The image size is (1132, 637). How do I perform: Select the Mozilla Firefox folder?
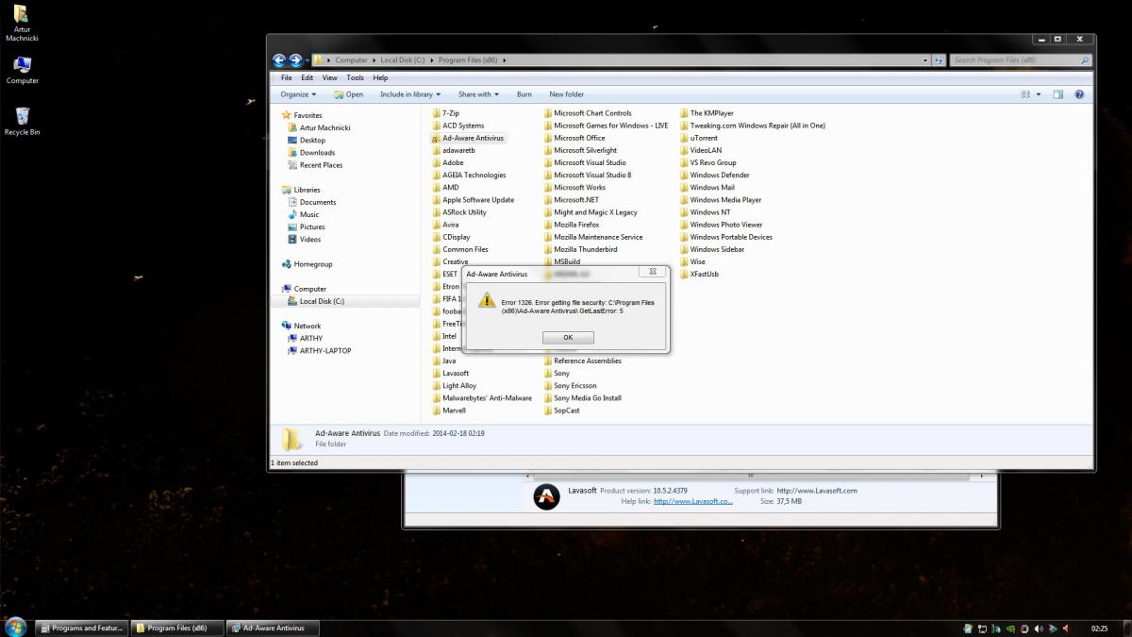(571, 225)
